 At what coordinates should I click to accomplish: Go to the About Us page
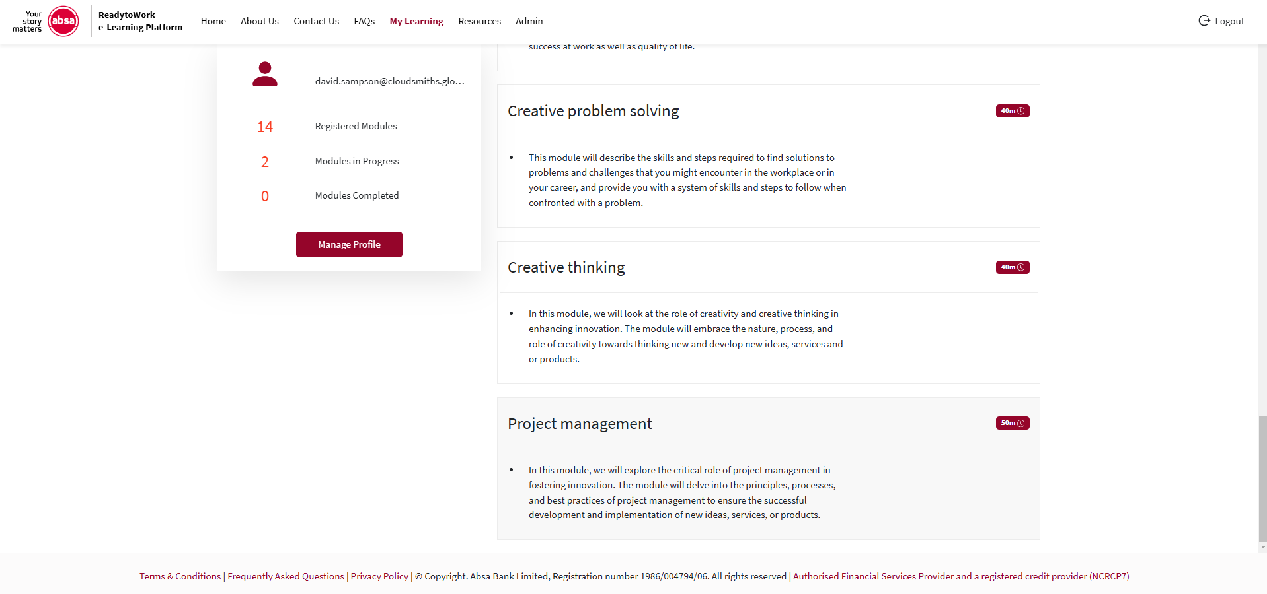tap(260, 21)
